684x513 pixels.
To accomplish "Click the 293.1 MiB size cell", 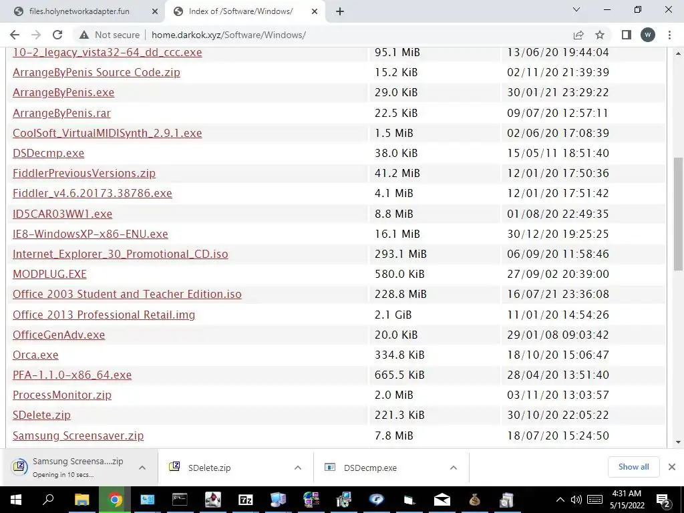I will (401, 254).
